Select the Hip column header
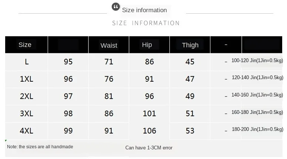 147,45
